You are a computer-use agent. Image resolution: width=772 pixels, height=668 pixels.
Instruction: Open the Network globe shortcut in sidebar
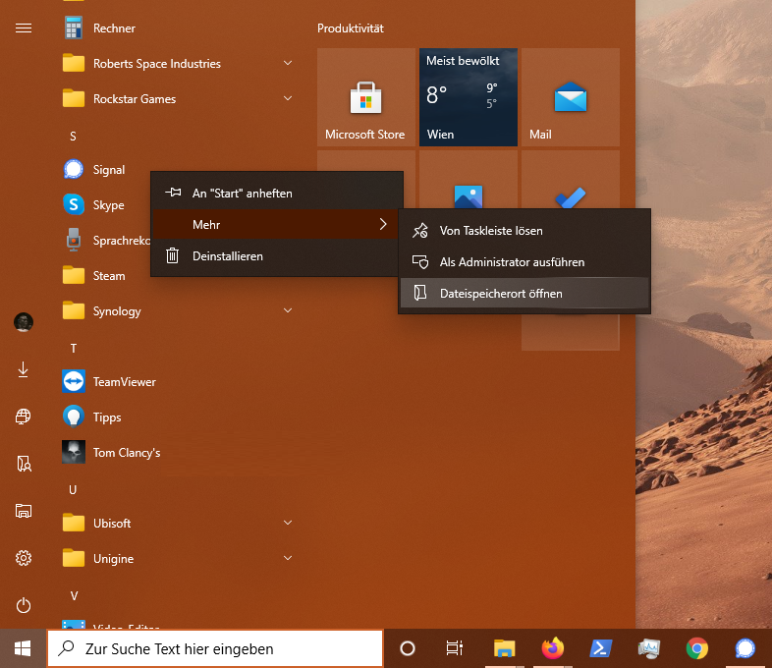24,417
